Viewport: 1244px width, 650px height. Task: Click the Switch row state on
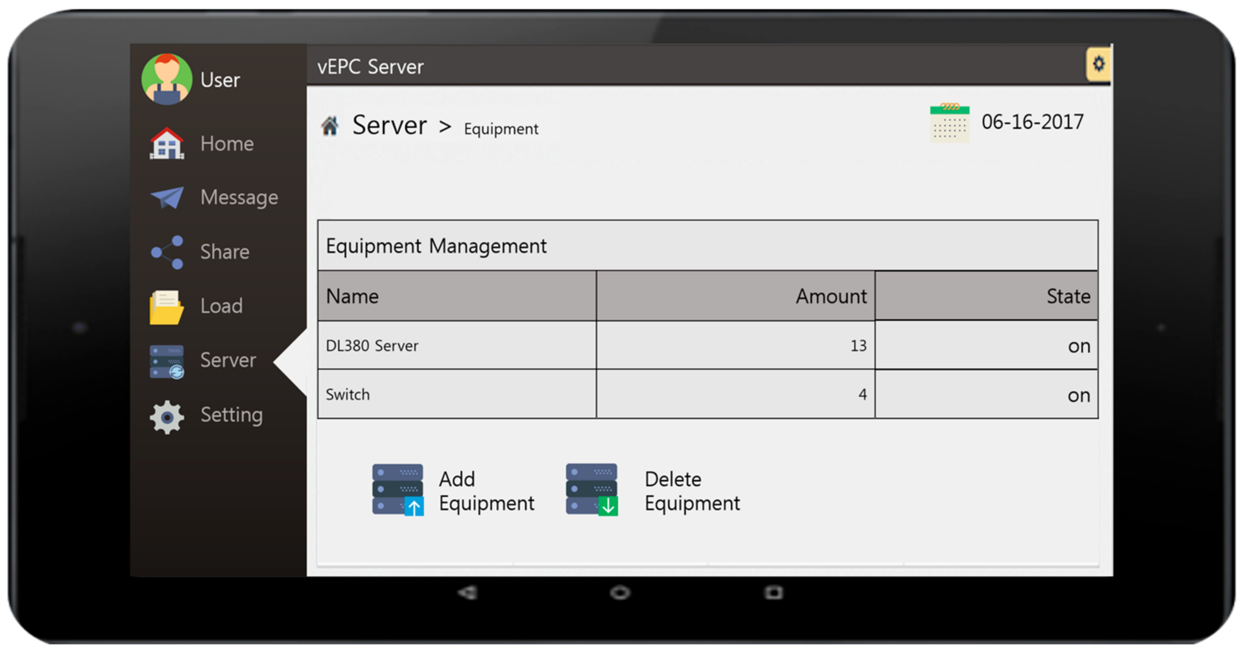[x=1079, y=395]
